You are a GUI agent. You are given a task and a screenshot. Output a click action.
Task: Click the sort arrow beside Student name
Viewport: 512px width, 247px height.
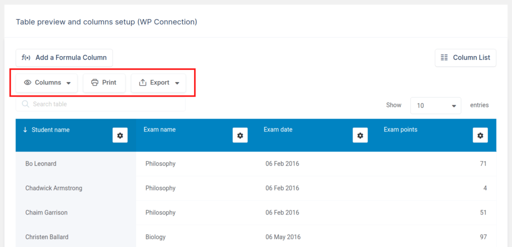click(25, 130)
